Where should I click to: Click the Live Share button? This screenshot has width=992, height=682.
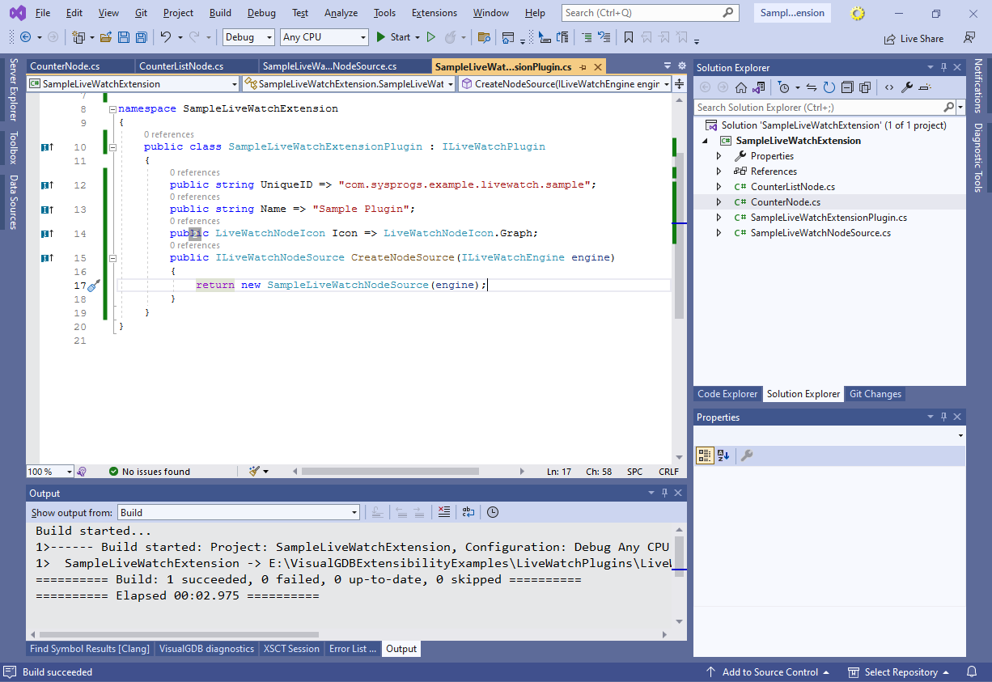913,38
